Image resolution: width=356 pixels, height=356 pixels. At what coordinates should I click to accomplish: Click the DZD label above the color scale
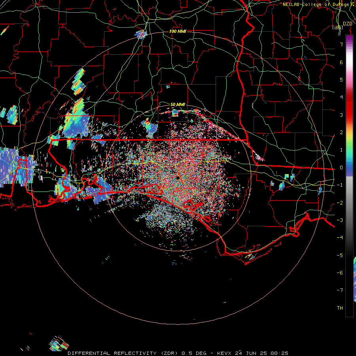(x=347, y=24)
